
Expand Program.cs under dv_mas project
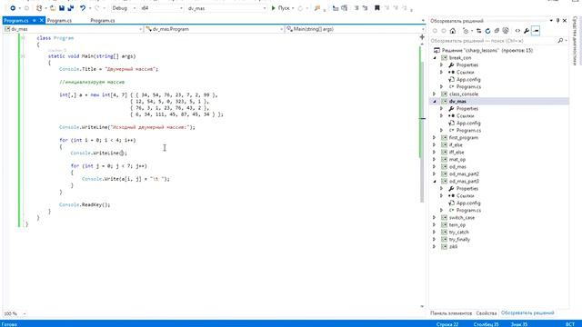(442, 131)
